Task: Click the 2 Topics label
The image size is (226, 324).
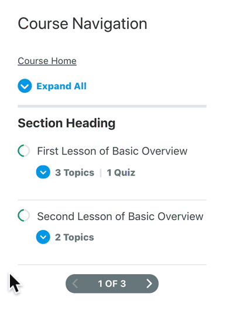Action: 74,237
